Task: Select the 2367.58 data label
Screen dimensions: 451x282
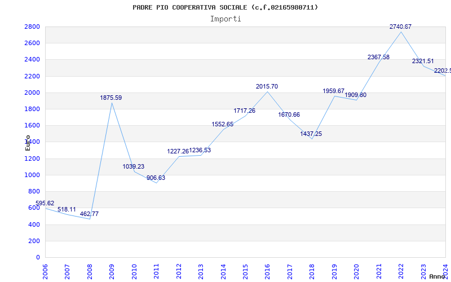Action: click(x=378, y=57)
